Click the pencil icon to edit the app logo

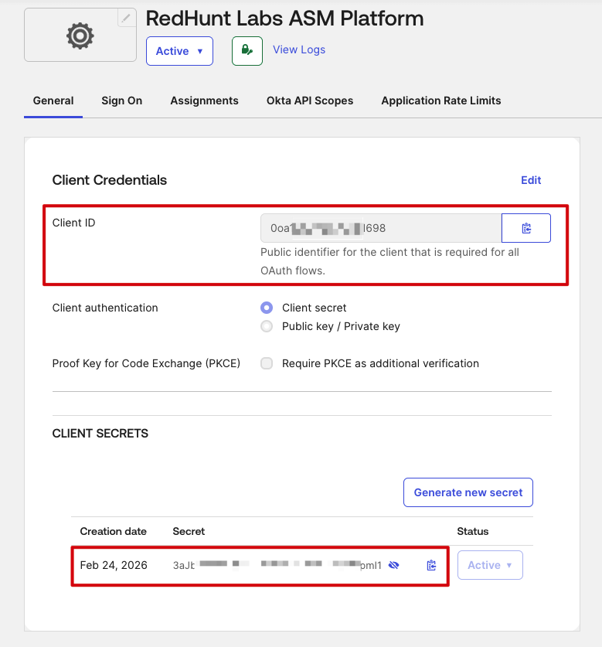126,19
